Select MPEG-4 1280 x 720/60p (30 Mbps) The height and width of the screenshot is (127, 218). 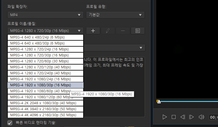(45, 61)
